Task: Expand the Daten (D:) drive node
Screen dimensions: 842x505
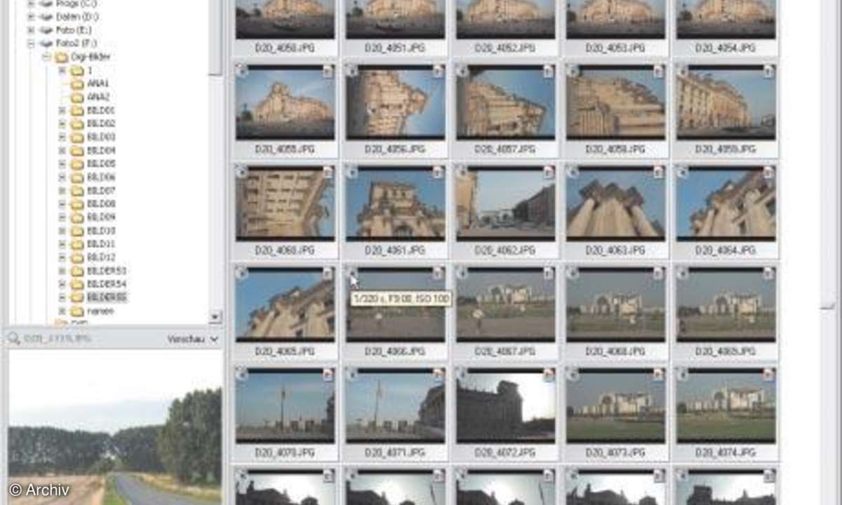Action: click(x=30, y=17)
